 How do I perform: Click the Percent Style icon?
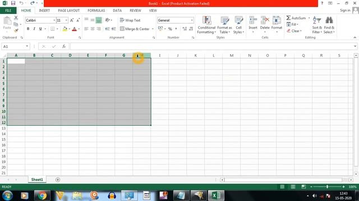click(170, 28)
